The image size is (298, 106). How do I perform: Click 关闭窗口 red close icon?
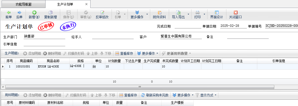click(236, 13)
